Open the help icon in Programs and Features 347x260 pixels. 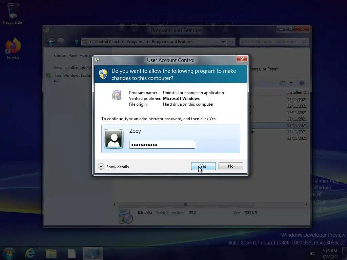click(302, 83)
